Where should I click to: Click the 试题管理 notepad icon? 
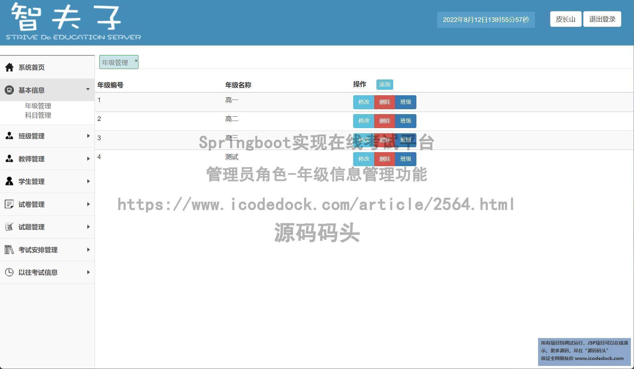(x=9, y=227)
